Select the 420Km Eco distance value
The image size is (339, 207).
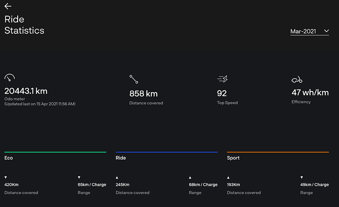(11, 184)
